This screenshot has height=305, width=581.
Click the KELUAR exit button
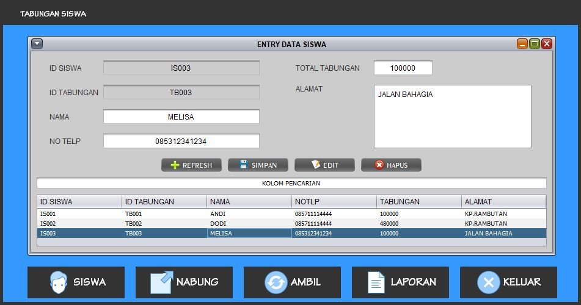tap(508, 282)
